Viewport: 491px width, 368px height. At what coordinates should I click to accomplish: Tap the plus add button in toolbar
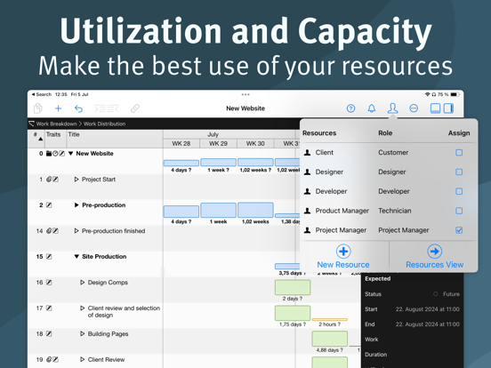click(58, 108)
